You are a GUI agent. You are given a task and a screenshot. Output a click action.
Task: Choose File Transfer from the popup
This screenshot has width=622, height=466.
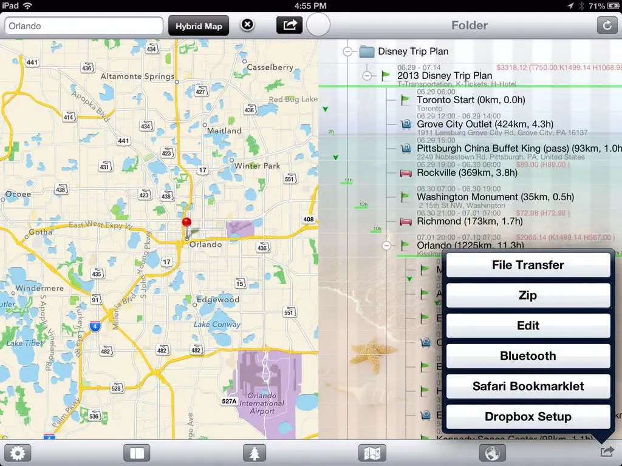[528, 265]
